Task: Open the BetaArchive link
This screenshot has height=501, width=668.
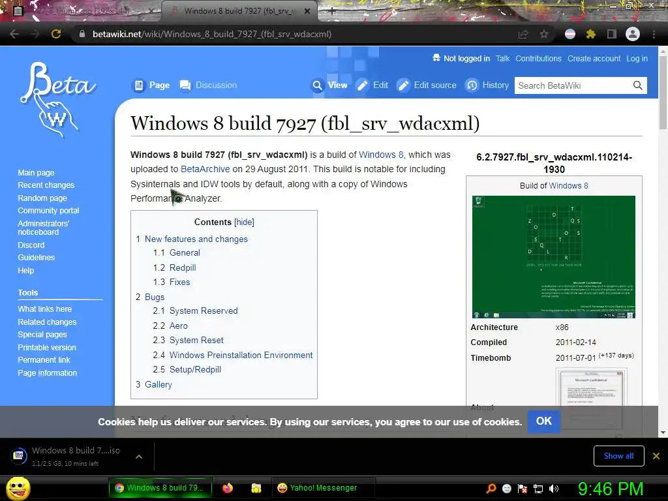Action: tap(205, 169)
